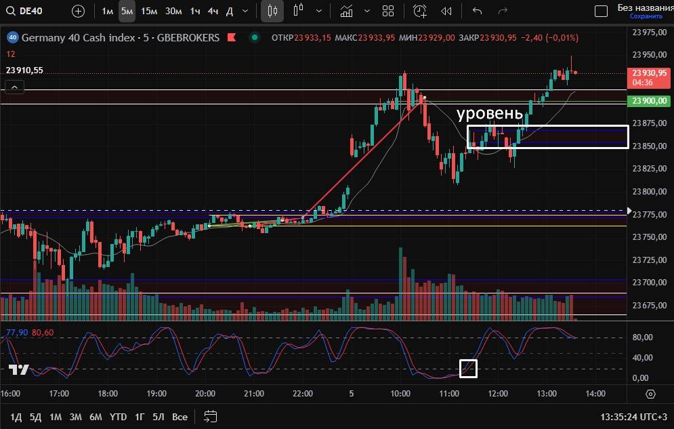Create an alert with alarm clock icon

(420, 11)
